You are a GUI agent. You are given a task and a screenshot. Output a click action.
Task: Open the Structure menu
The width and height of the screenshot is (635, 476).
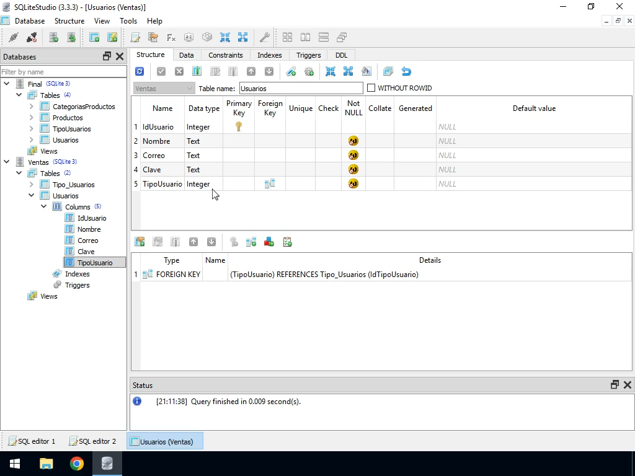point(69,20)
